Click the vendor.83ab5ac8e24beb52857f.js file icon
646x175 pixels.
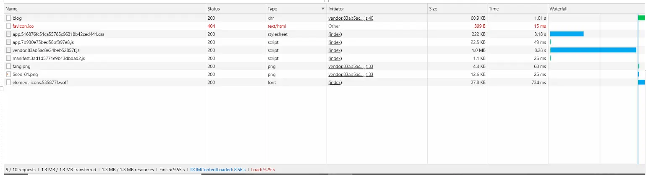[8, 50]
